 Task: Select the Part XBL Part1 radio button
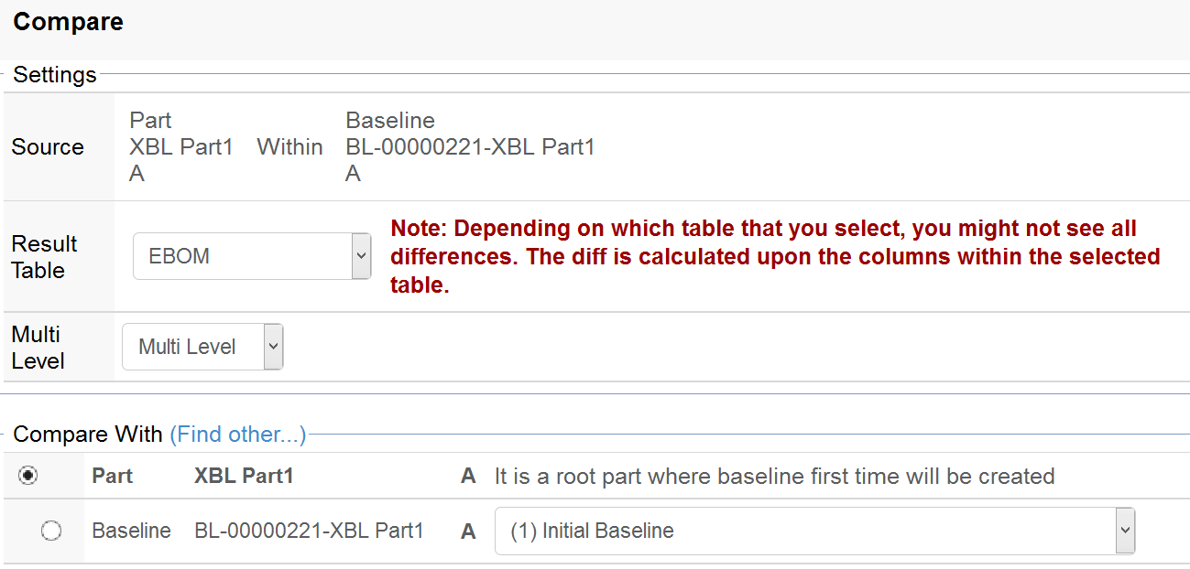coord(28,476)
